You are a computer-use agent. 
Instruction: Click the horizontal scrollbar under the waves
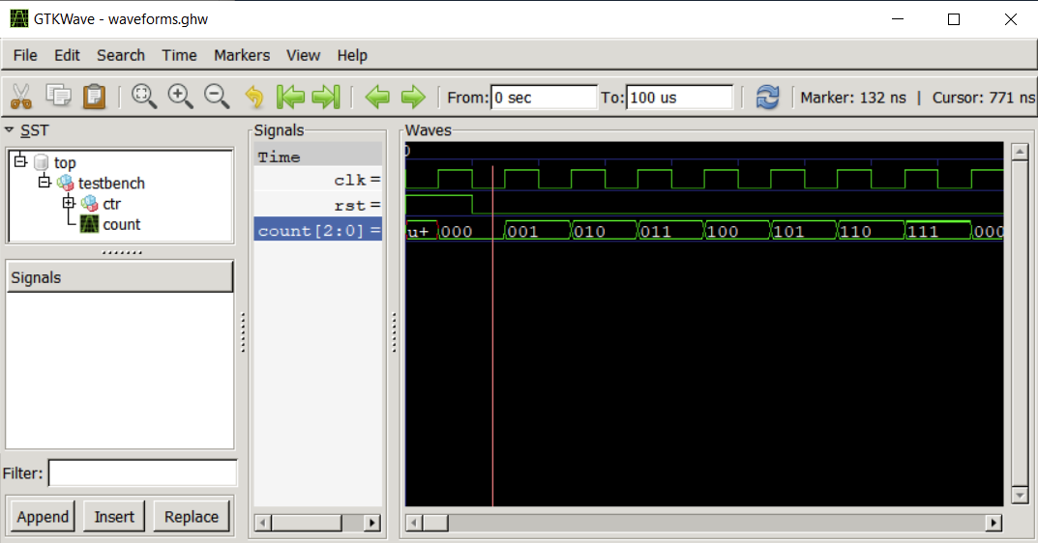[x=703, y=523]
